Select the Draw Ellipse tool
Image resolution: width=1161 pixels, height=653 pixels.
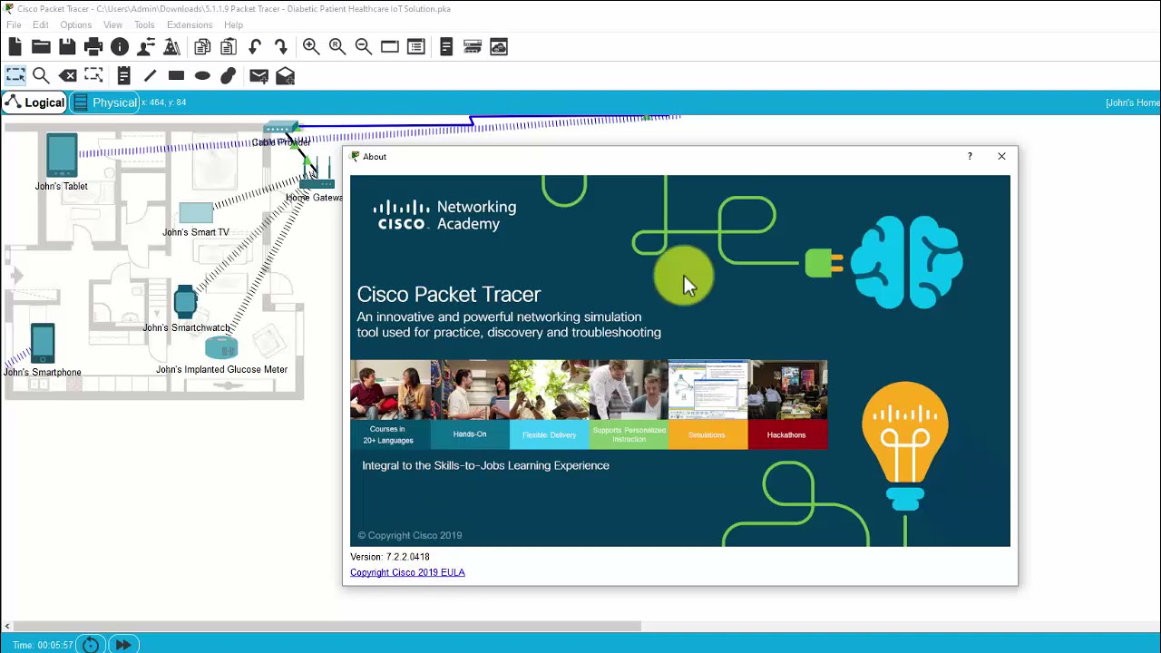[x=202, y=75]
